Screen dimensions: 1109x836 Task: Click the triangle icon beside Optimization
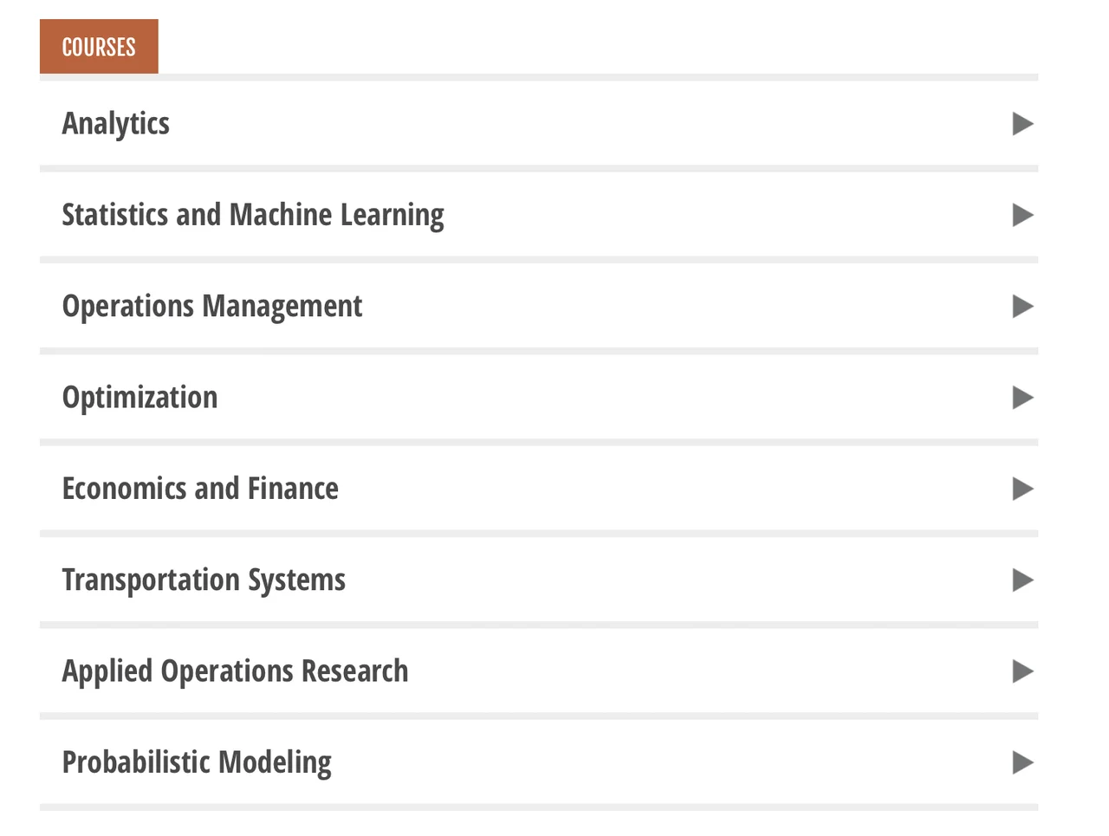tap(1022, 398)
